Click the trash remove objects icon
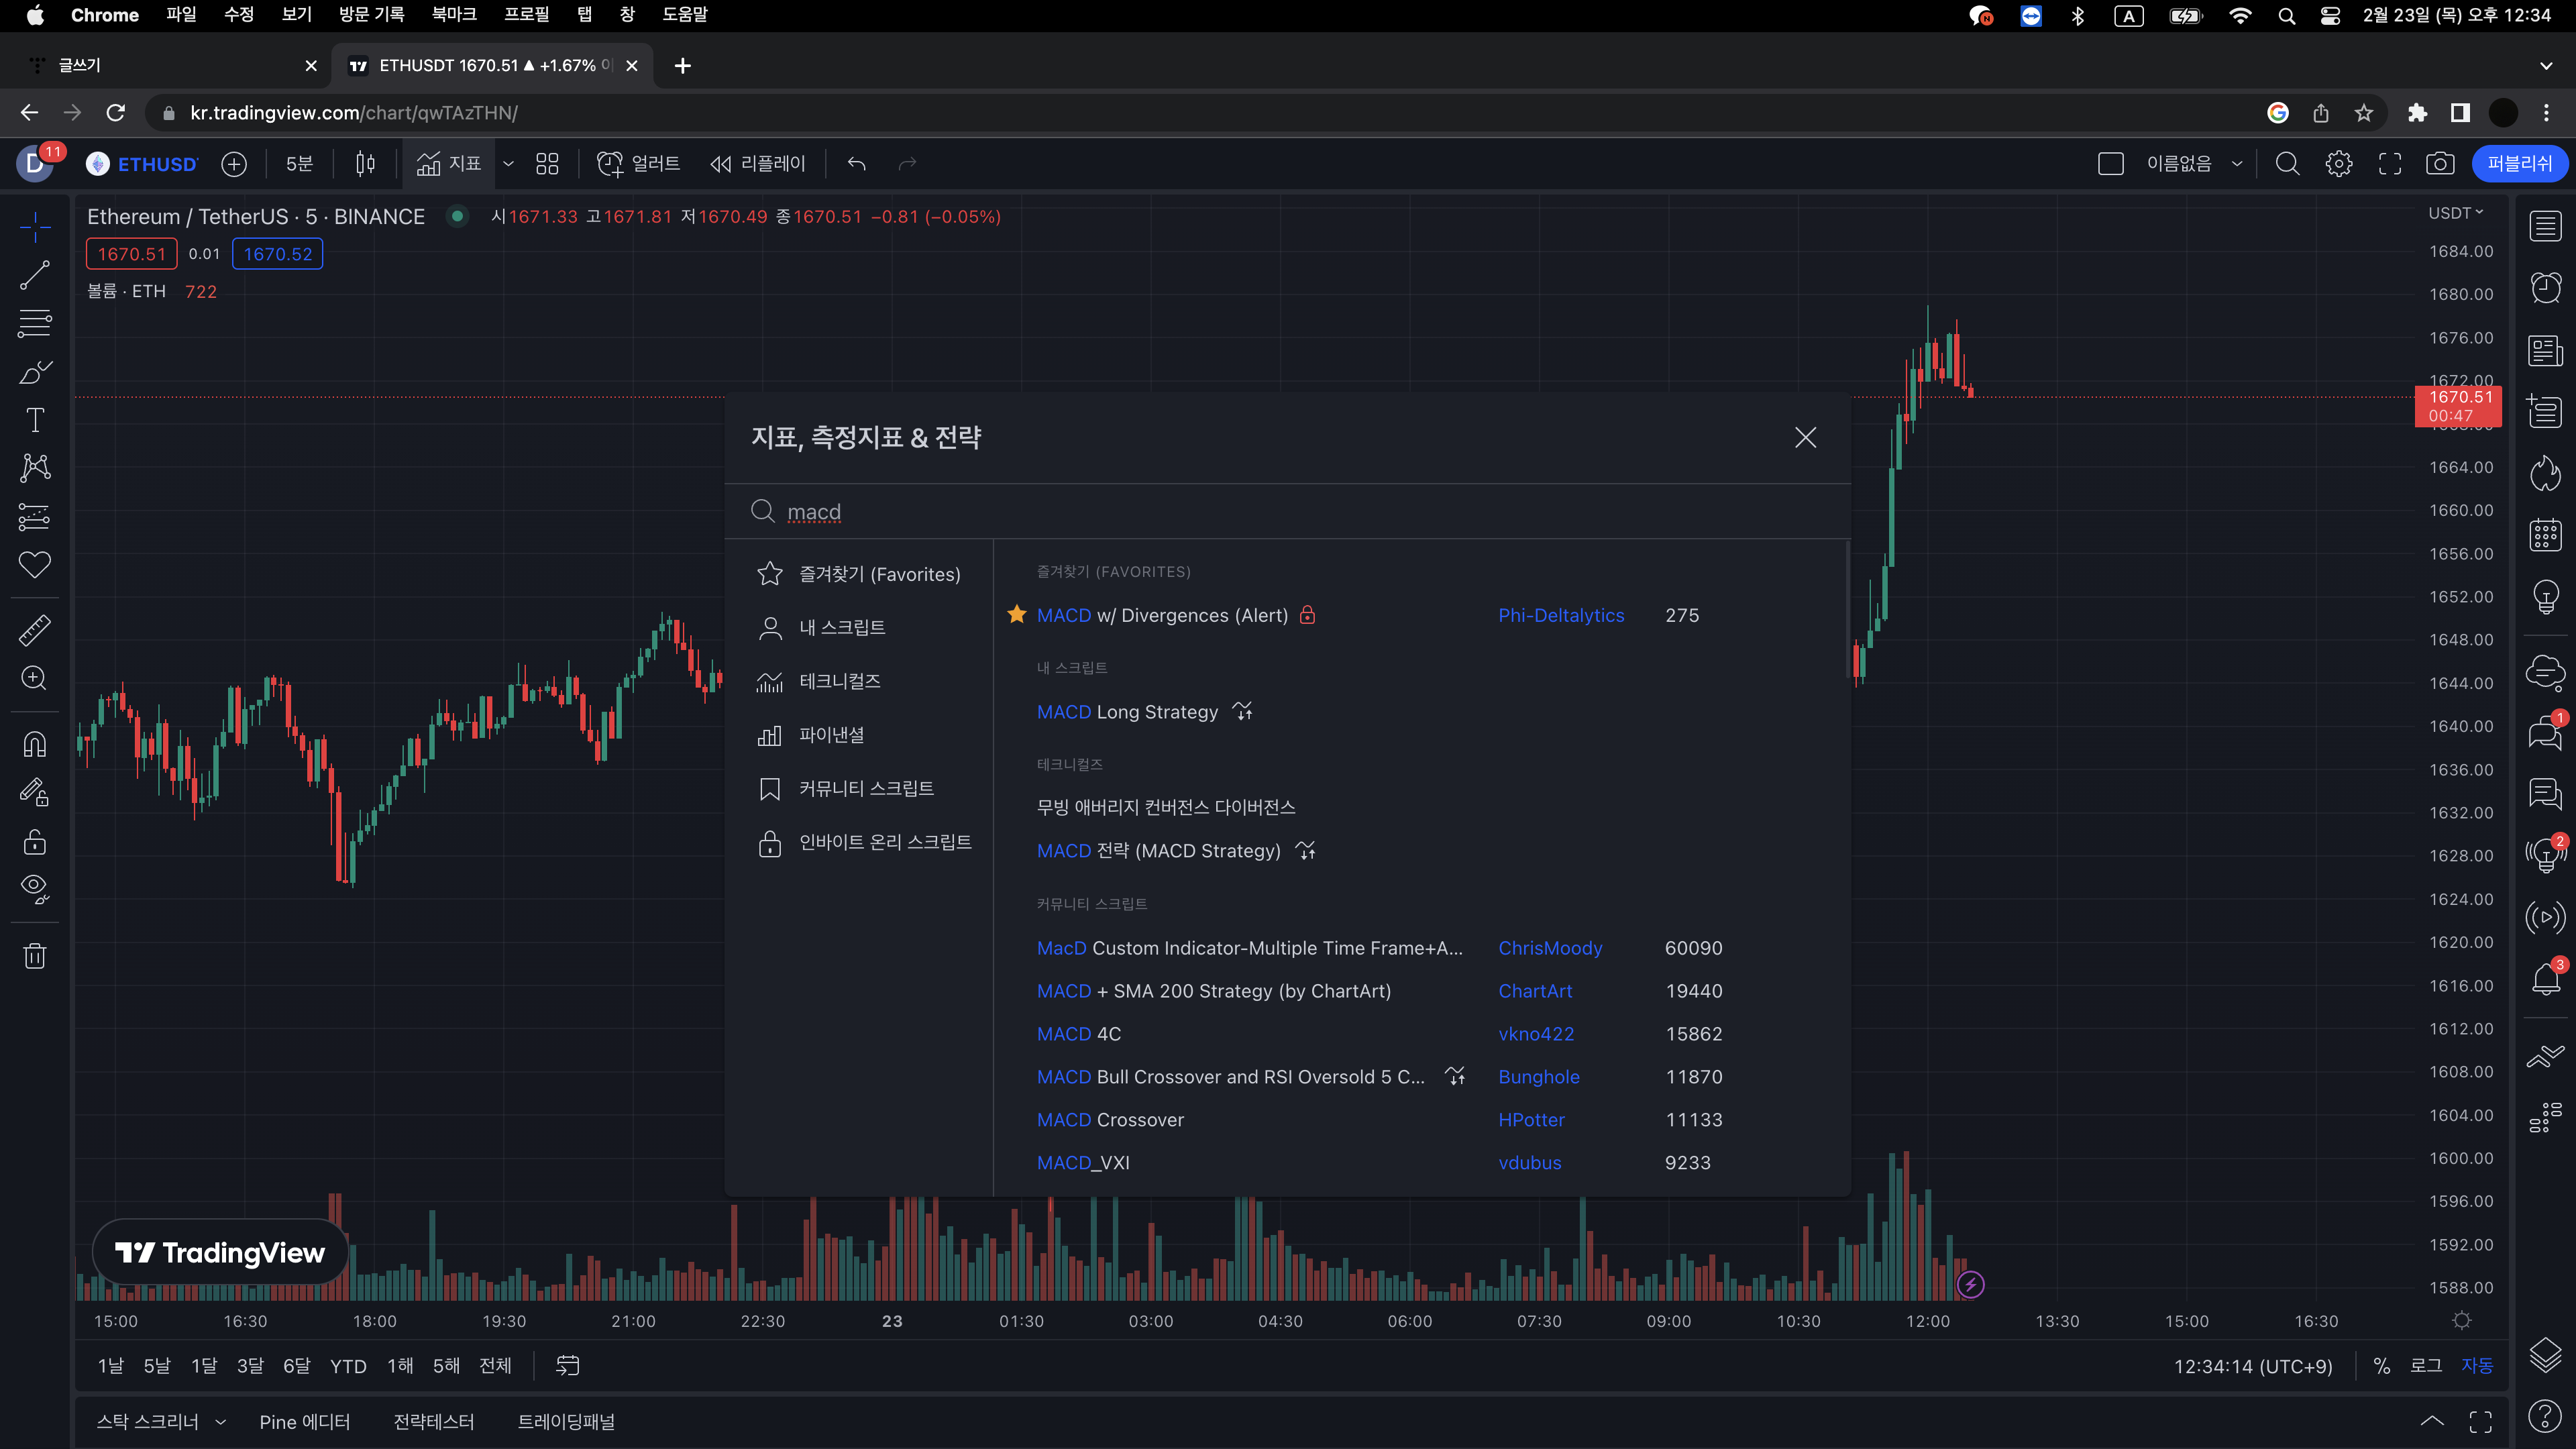Image resolution: width=2576 pixels, height=1449 pixels. [35, 956]
